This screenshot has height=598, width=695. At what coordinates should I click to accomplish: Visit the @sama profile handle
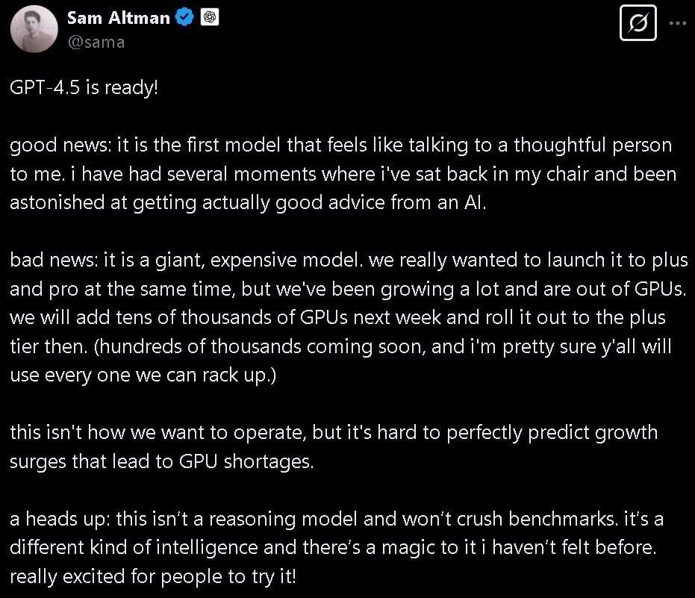[98, 42]
